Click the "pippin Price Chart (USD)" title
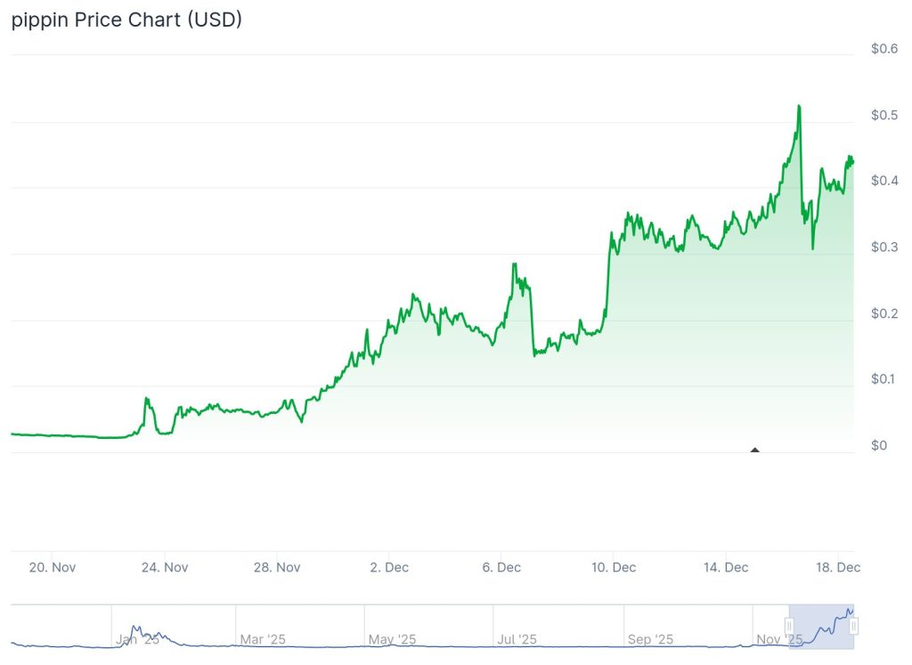Image resolution: width=912 pixels, height=665 pixels. pos(126,20)
